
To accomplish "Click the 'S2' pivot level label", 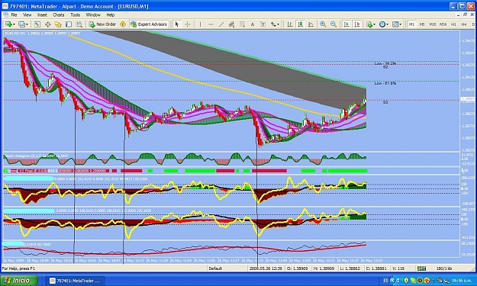I will coord(385,67).
